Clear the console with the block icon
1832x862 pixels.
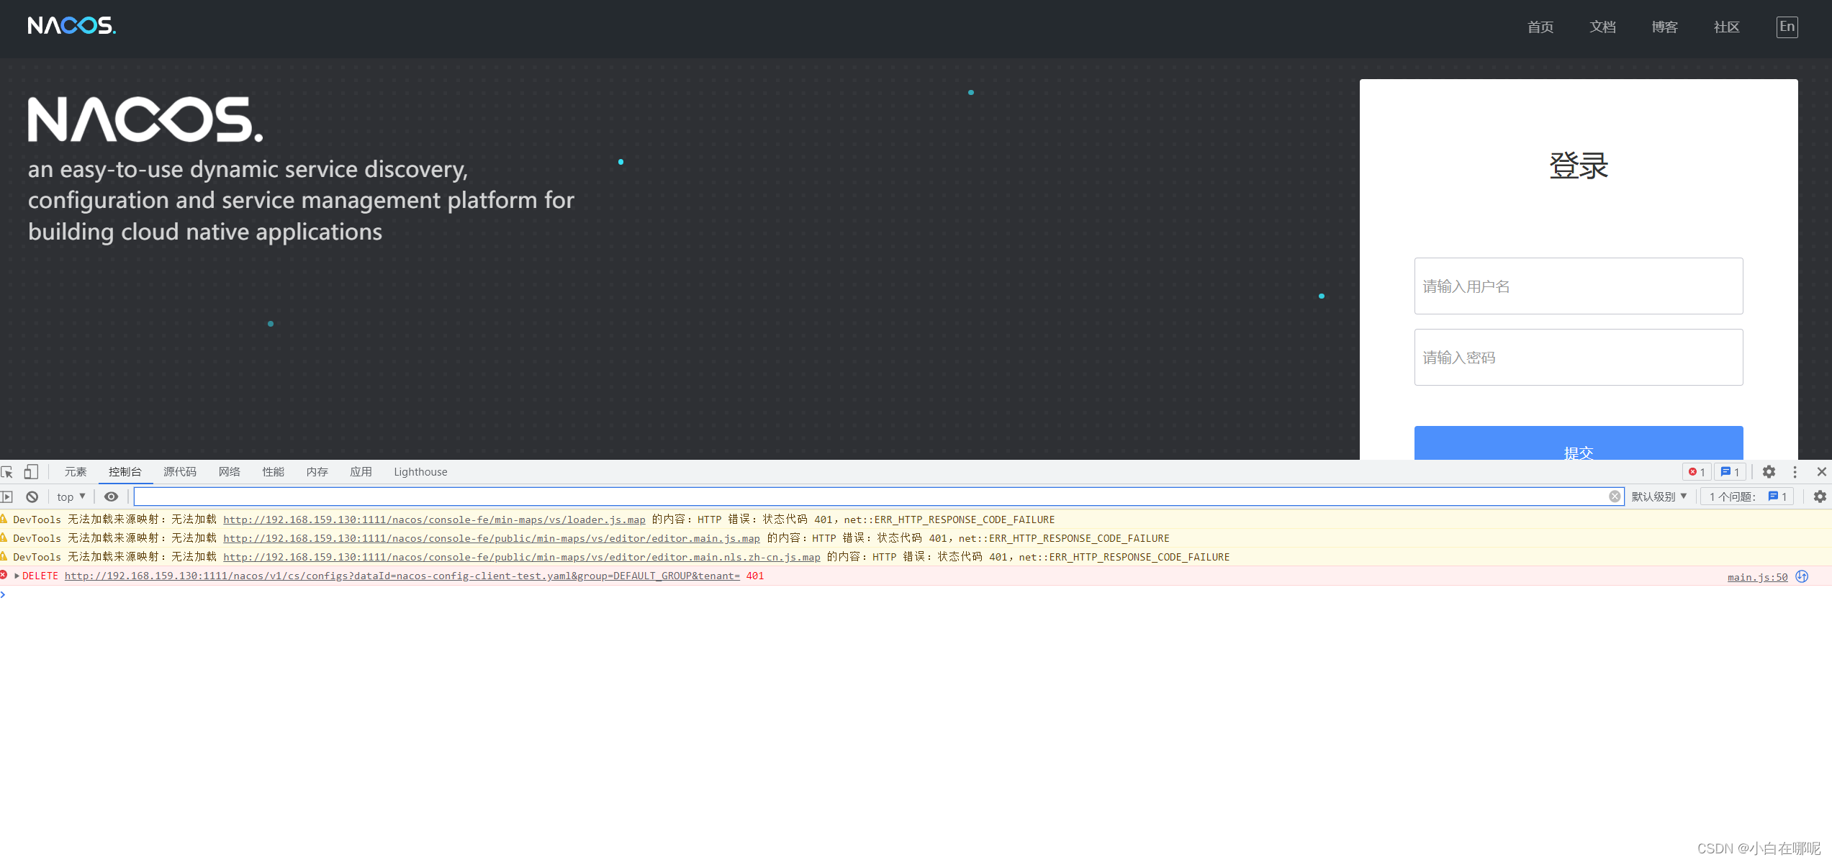pyautogui.click(x=32, y=496)
